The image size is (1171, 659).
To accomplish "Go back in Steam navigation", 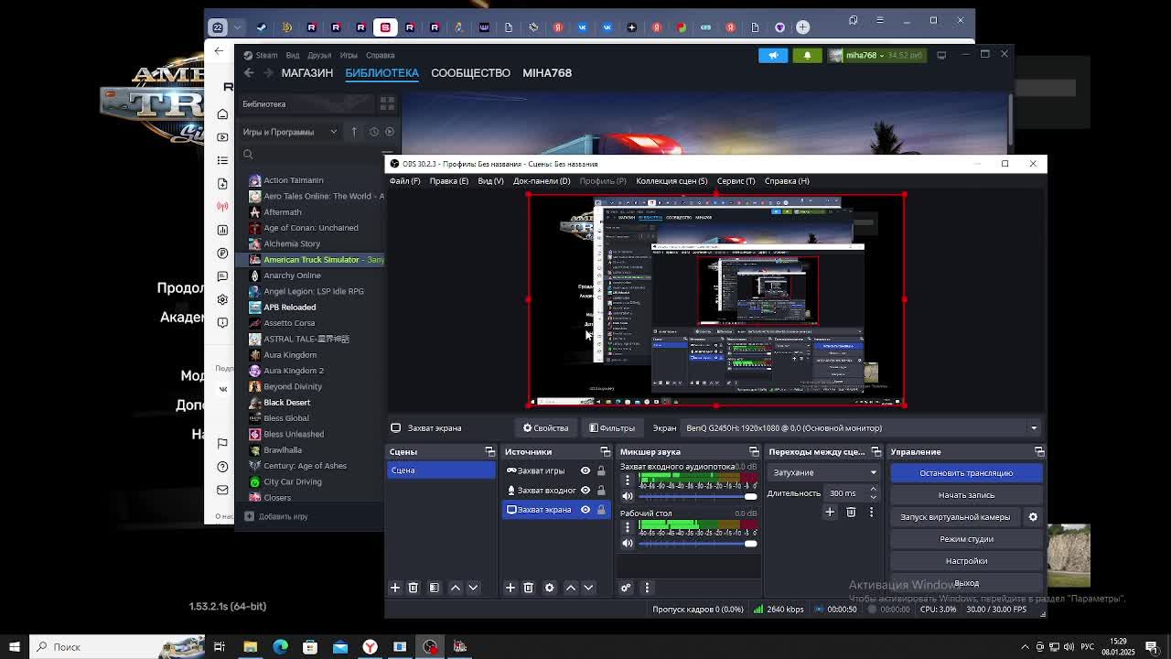I will pyautogui.click(x=249, y=72).
